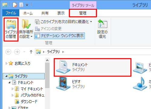Click the ドキュメント library name text
151x109 pixels.
pyautogui.click(x=80, y=64)
